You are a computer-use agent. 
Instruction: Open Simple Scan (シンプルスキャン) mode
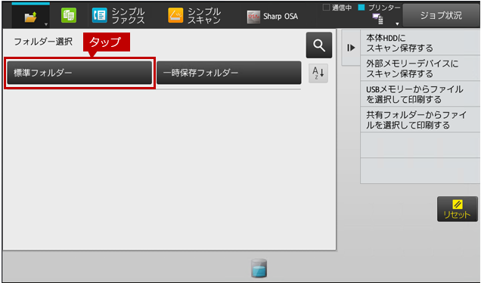[194, 16]
